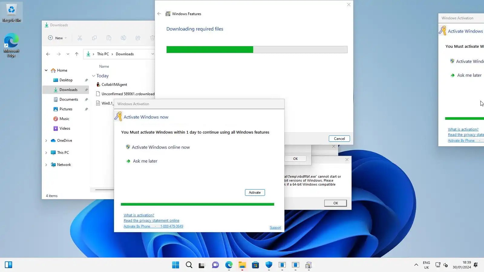
Task: Launch Microsoft Edge from the desktop shortcut
Action: click(11, 45)
